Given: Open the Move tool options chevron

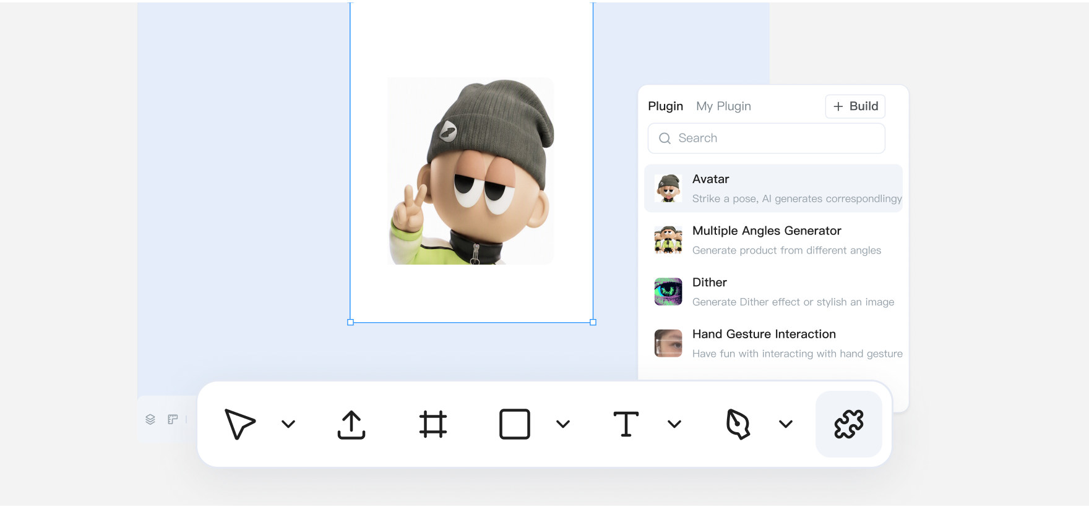Looking at the screenshot, I should (288, 424).
